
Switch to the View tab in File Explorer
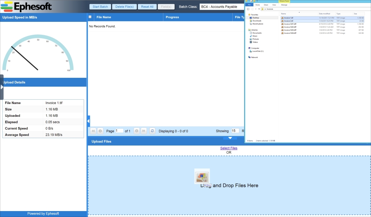tap(274, 5)
